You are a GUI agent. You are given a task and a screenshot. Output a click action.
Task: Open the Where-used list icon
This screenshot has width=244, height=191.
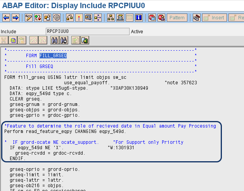click(97, 18)
